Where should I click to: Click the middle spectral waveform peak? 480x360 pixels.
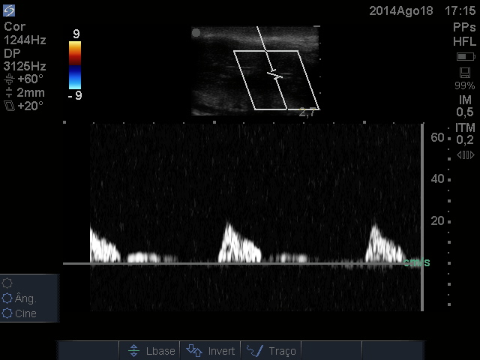click(228, 227)
